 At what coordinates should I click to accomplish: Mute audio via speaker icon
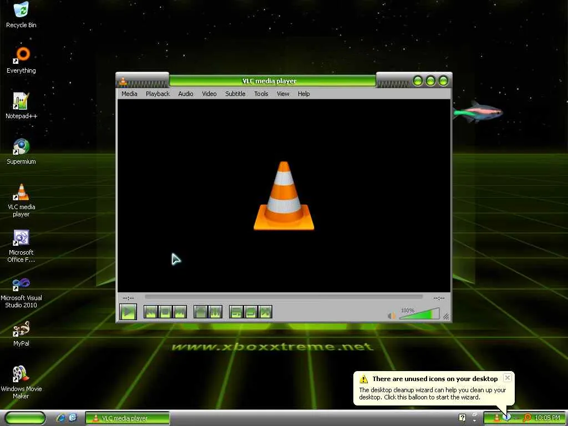[x=391, y=316]
